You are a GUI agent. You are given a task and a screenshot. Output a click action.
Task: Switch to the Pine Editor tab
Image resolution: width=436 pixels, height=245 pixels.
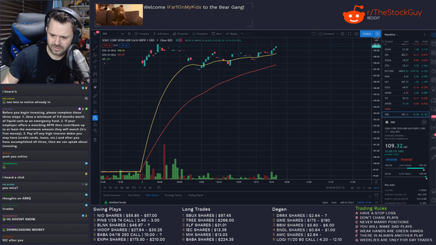(x=153, y=195)
